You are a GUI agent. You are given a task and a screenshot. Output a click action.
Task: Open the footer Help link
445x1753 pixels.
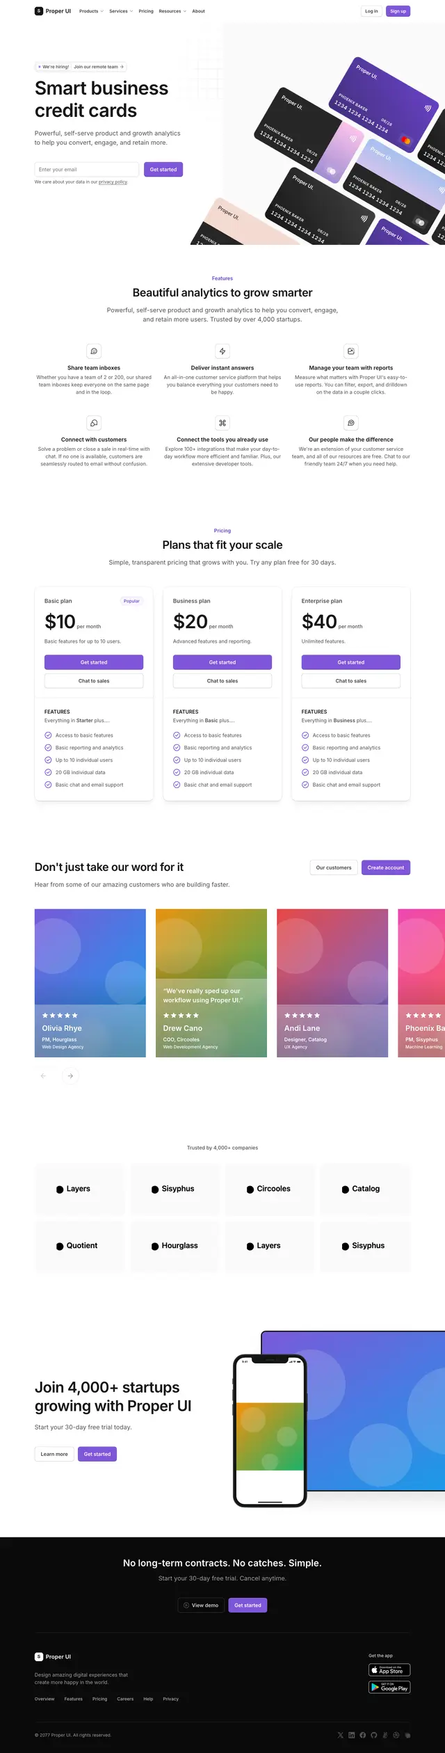tap(148, 1699)
